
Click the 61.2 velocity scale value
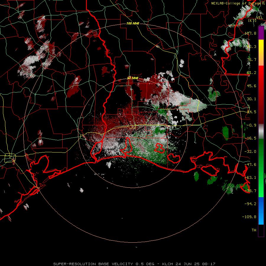click(252, 73)
